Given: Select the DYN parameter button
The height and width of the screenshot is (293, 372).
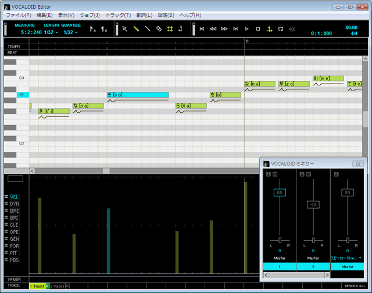Looking at the screenshot, I should click(15, 204).
